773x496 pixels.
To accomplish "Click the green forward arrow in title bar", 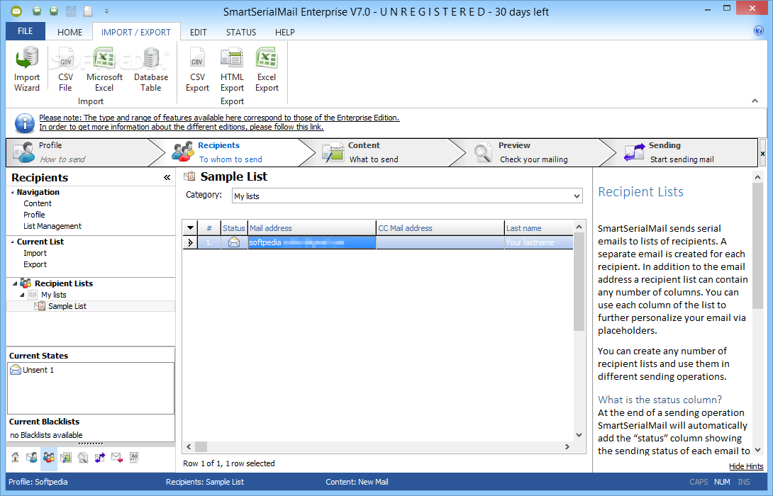I will [x=54, y=11].
